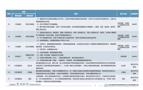Click the 区域联合有机互动 cell in row 48
This screenshot has height=90, width=143.
30,56
